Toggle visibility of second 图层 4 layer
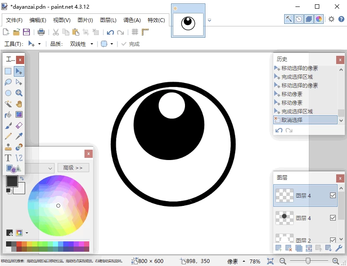Image resolution: width=347 pixels, height=266 pixels. 333,218
